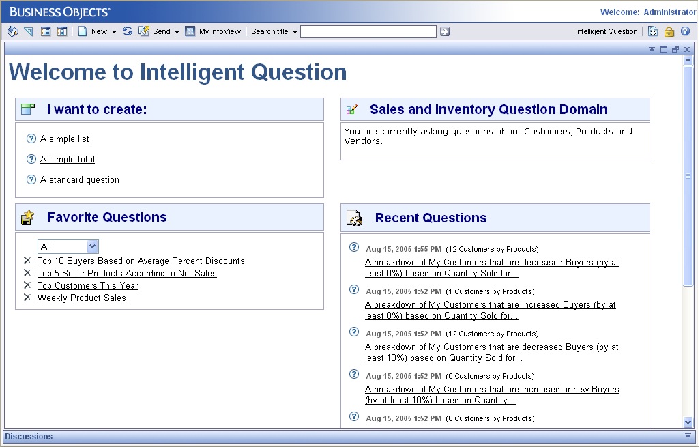
Task: Collapse the Intelligent Question panel upward arrow
Action: point(652,49)
